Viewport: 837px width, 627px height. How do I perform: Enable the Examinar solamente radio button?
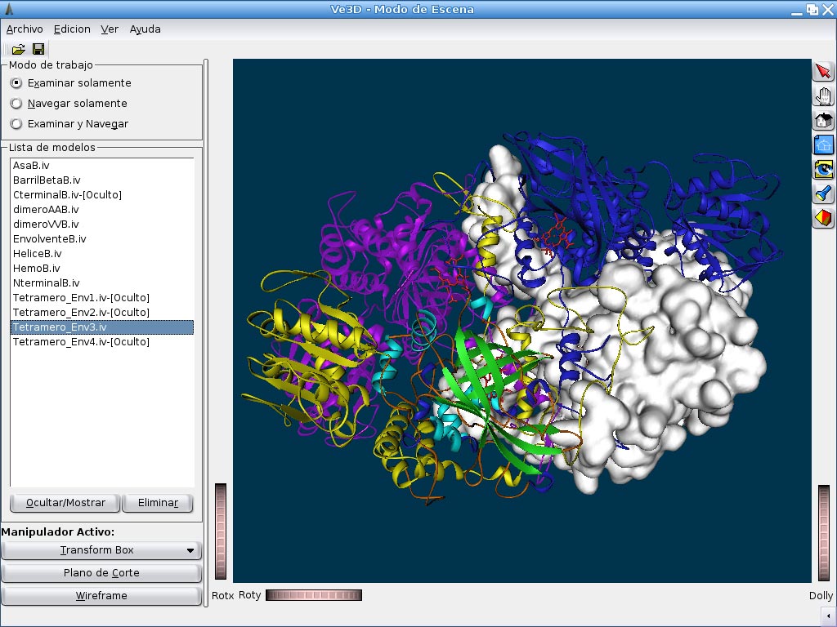point(15,82)
